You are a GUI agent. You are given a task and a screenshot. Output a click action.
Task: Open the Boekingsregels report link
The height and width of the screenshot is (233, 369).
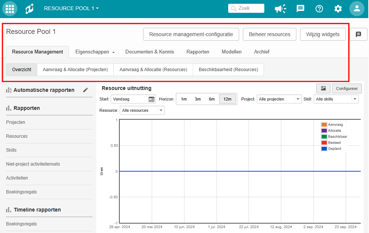tap(21, 192)
